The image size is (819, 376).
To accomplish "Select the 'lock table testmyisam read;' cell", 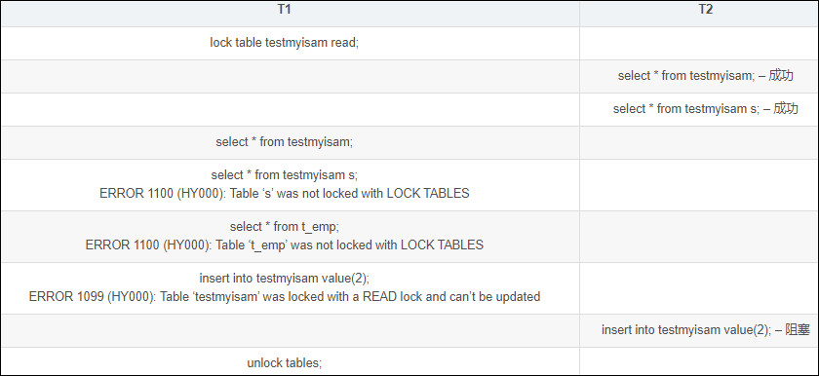I will 290,43.
